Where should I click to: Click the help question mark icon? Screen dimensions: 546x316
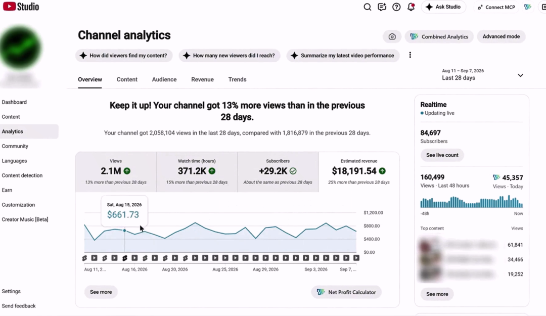tap(396, 7)
